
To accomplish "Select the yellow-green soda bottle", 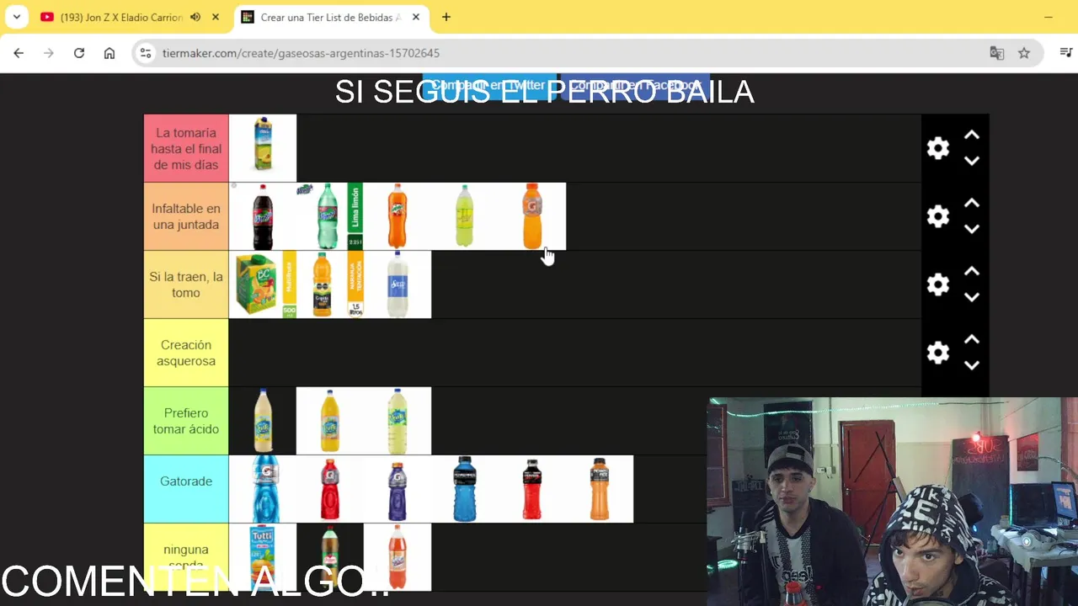I will coord(465,216).
